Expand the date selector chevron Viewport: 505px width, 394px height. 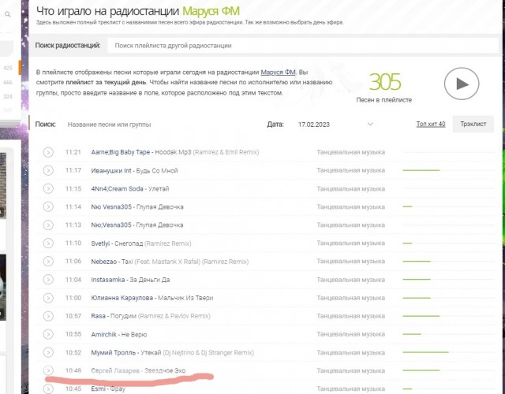(370, 125)
